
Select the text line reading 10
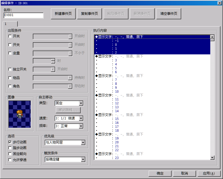pos(152,92)
